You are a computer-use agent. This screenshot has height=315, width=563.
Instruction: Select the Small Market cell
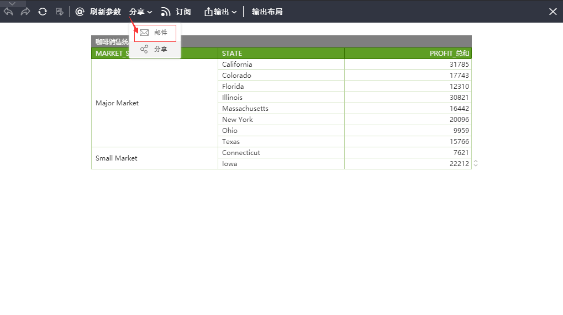click(x=154, y=158)
